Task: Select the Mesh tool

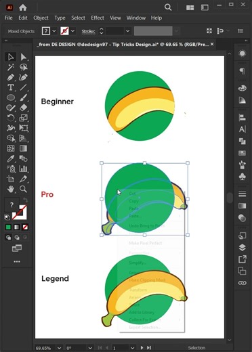Action: [x=11, y=148]
